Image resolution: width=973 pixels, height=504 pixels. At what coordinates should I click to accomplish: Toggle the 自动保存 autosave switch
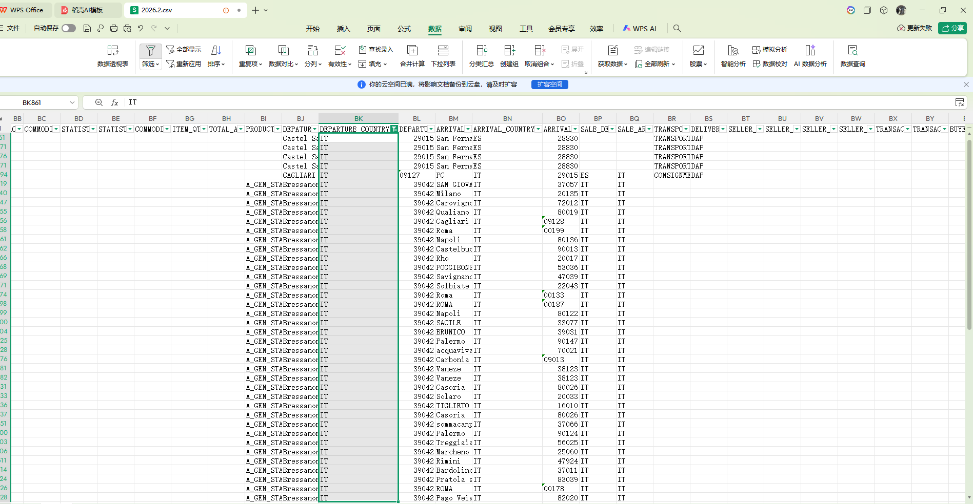(x=69, y=28)
